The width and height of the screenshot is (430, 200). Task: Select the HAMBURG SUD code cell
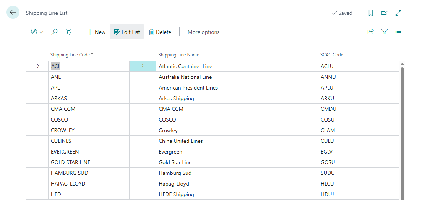pyautogui.click(x=89, y=173)
